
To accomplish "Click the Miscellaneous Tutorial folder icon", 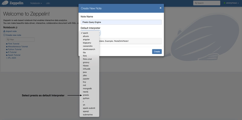I will click(7, 47).
